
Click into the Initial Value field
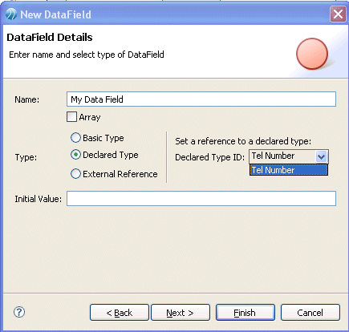point(201,198)
